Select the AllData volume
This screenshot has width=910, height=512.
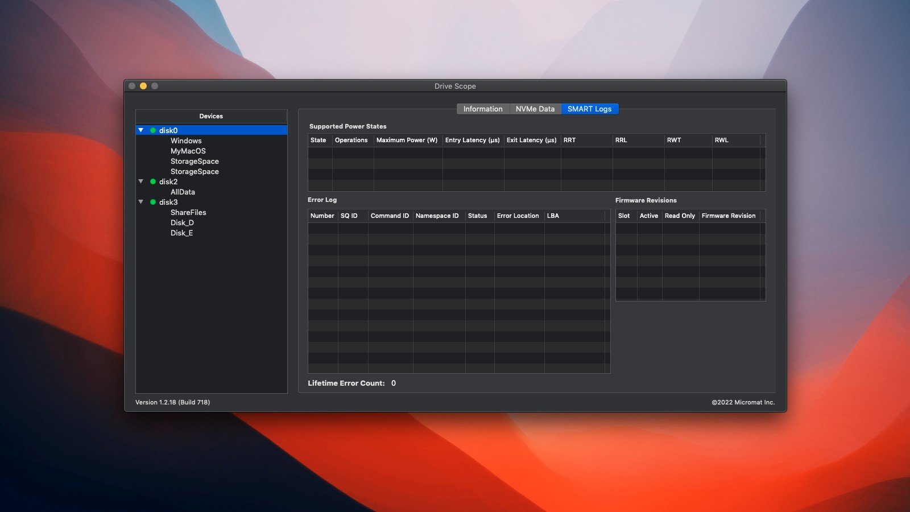(183, 192)
